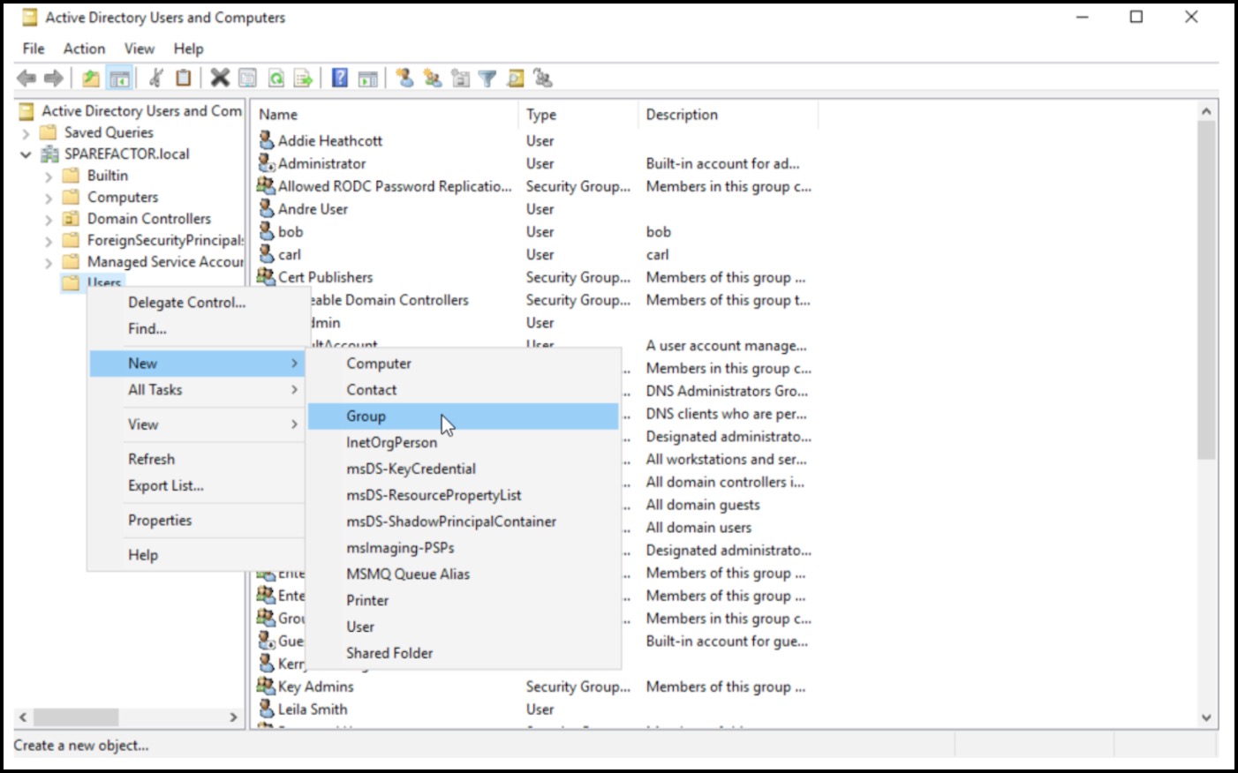This screenshot has height=773, width=1238.
Task: Choose Refresh in the context menu
Action: (x=197, y=459)
